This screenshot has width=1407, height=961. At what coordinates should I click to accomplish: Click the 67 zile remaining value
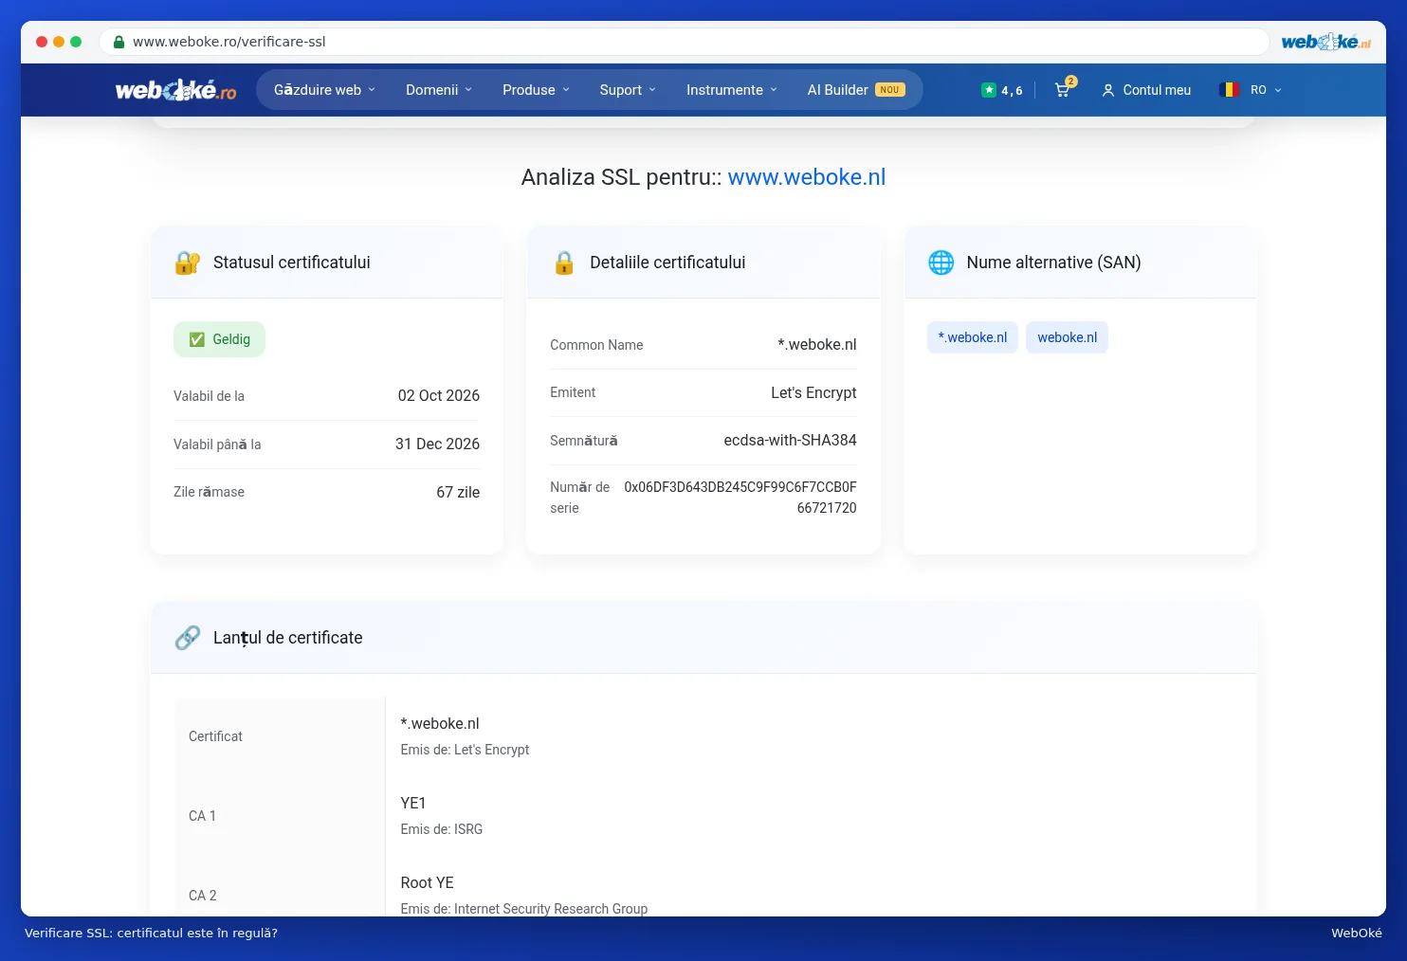(x=458, y=493)
